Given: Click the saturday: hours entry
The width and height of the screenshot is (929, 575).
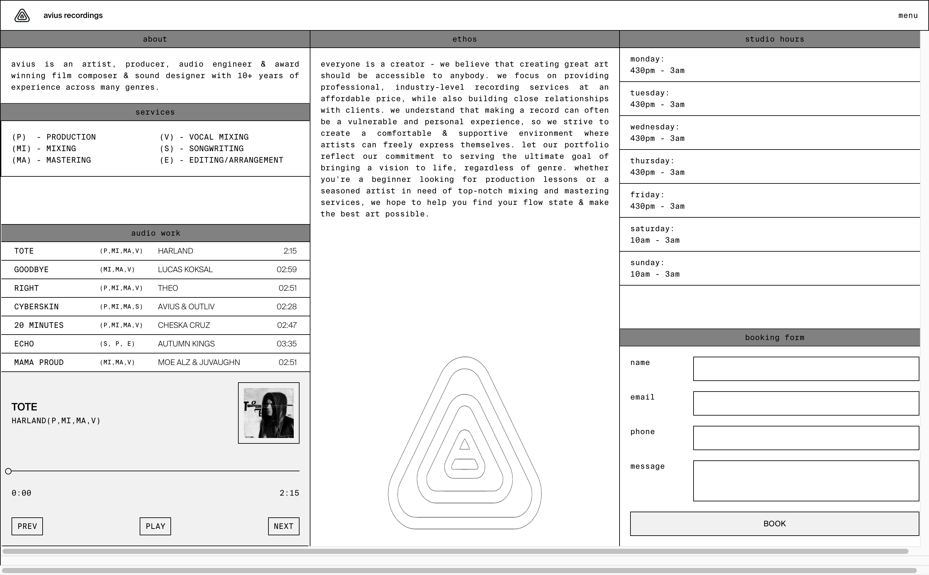Looking at the screenshot, I should (770, 234).
